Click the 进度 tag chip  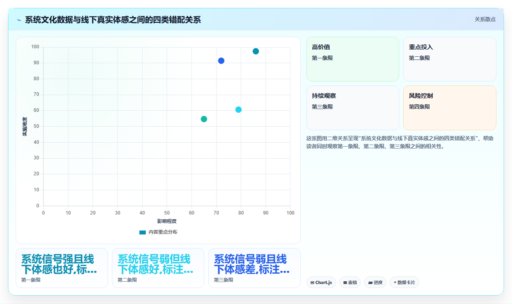click(375, 282)
